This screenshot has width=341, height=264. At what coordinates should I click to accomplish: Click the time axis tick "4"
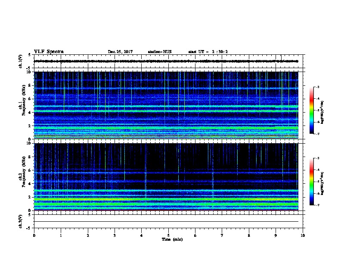[x=142, y=236]
